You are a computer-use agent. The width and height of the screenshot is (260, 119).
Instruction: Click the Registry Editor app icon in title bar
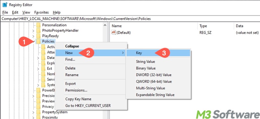pyautogui.click(x=5, y=5)
